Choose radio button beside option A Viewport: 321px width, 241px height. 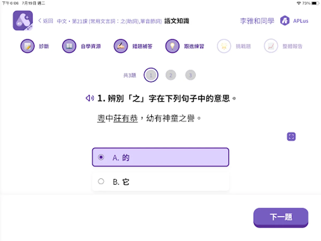(101, 157)
